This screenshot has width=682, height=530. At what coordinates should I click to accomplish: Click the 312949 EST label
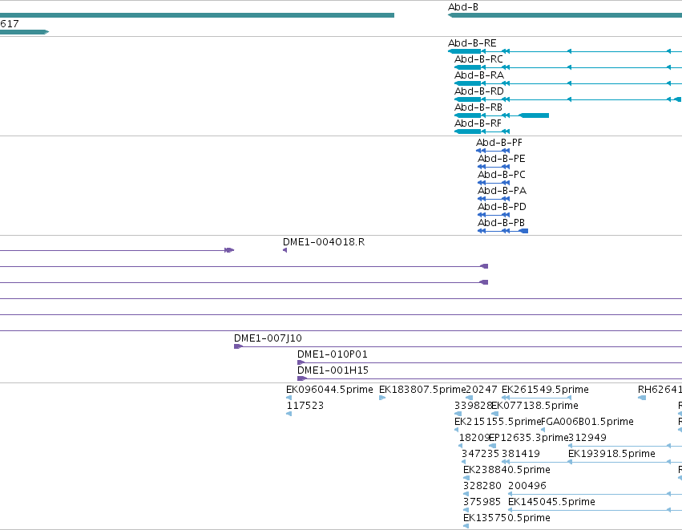tap(587, 438)
